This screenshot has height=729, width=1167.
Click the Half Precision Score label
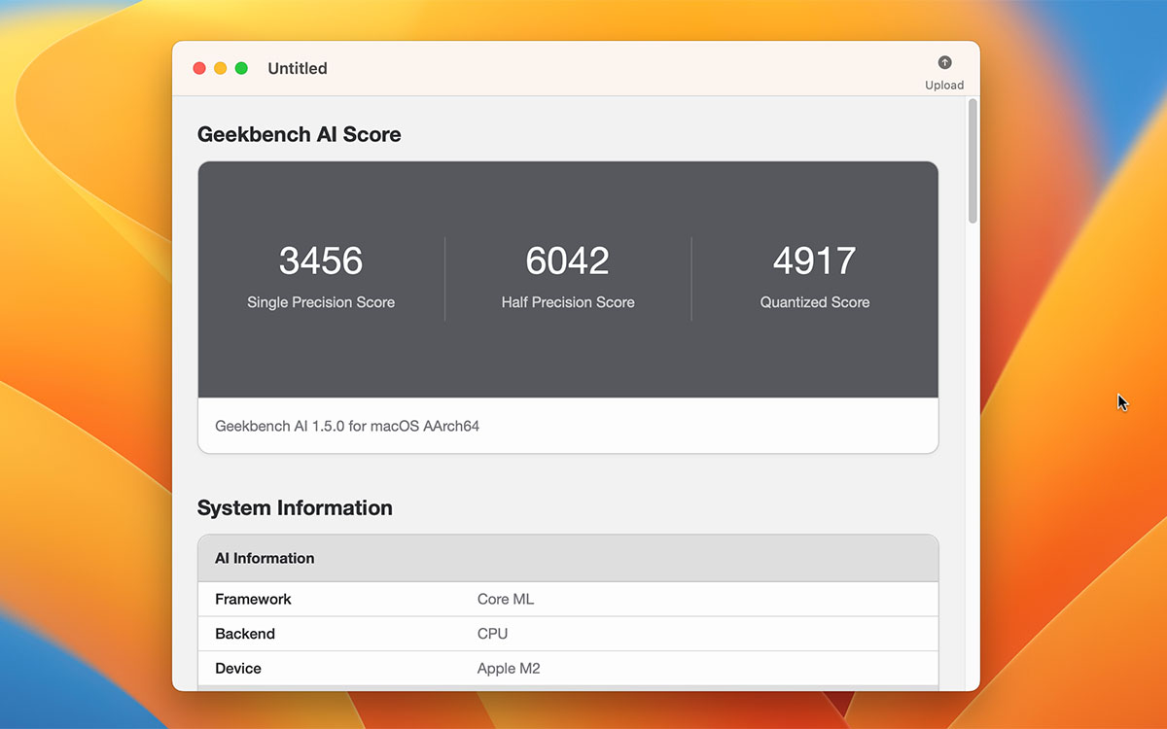pos(568,302)
